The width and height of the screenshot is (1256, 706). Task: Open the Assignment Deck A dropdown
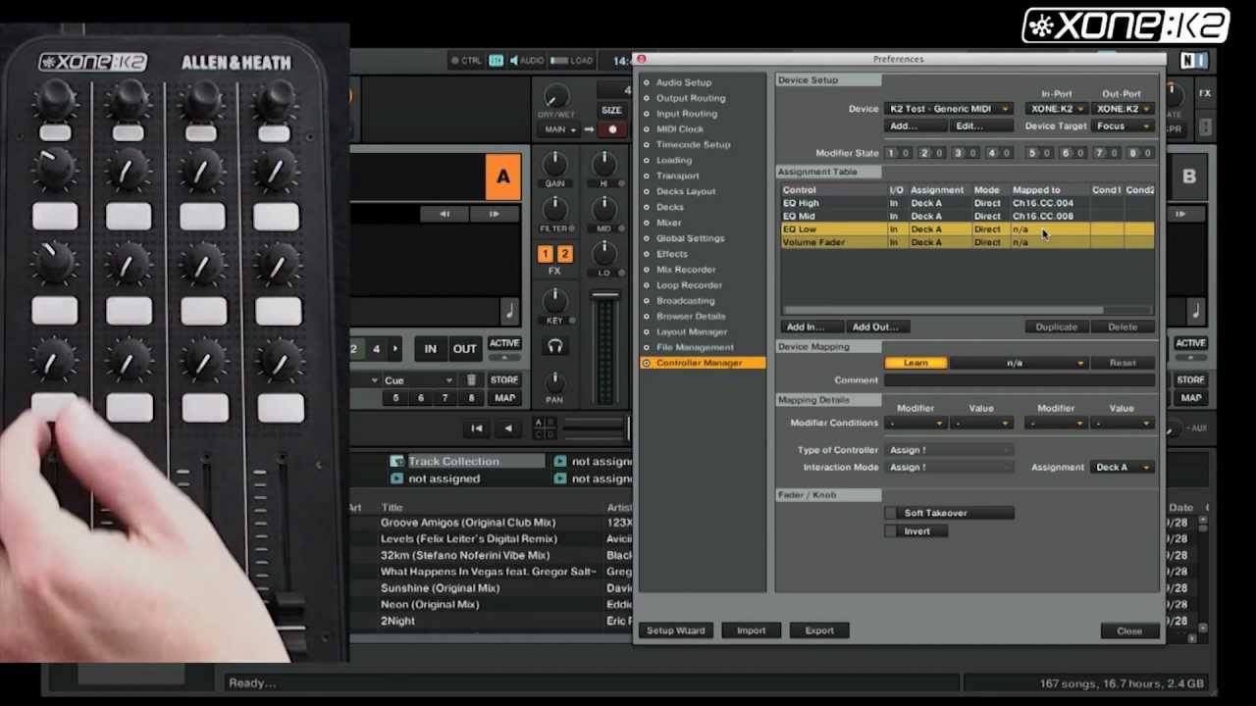pyautogui.click(x=1121, y=468)
